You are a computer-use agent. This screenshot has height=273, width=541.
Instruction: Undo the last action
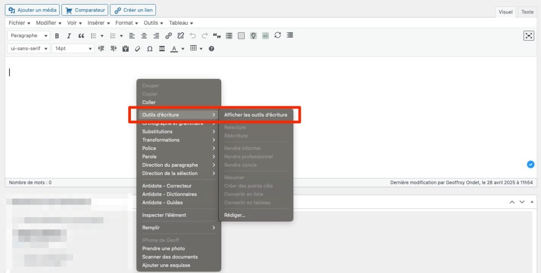pyautogui.click(x=193, y=36)
